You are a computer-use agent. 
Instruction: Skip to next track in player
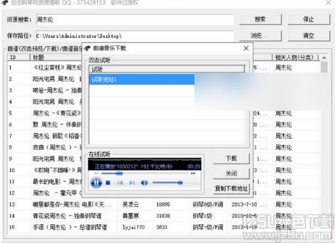(x=132, y=183)
